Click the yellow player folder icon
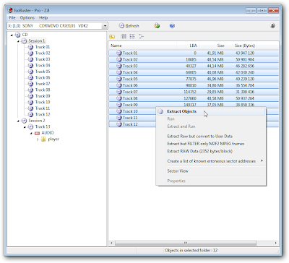This screenshot has width=289, height=263. pos(43,139)
